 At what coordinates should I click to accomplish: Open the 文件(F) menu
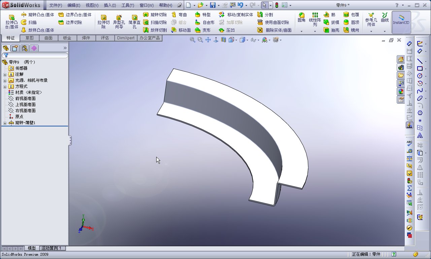point(56,5)
